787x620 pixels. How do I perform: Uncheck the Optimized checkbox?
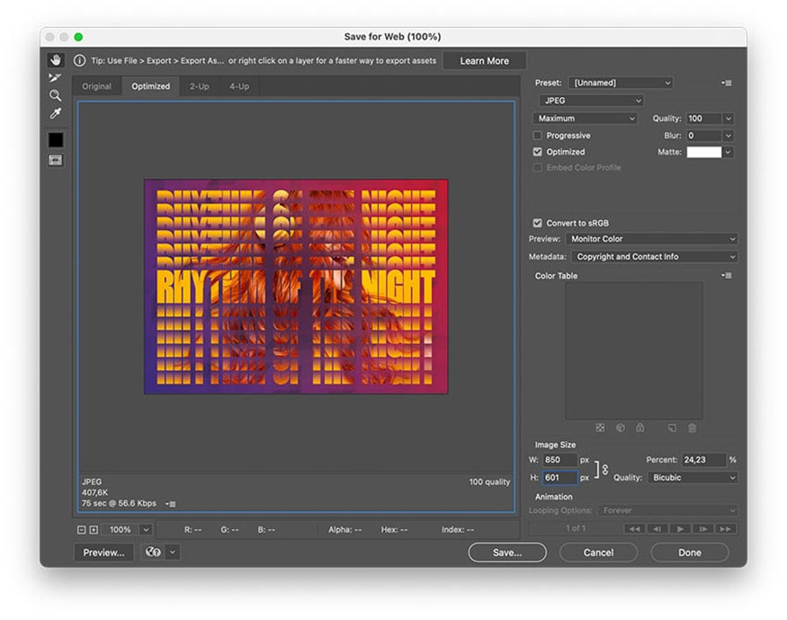[538, 152]
